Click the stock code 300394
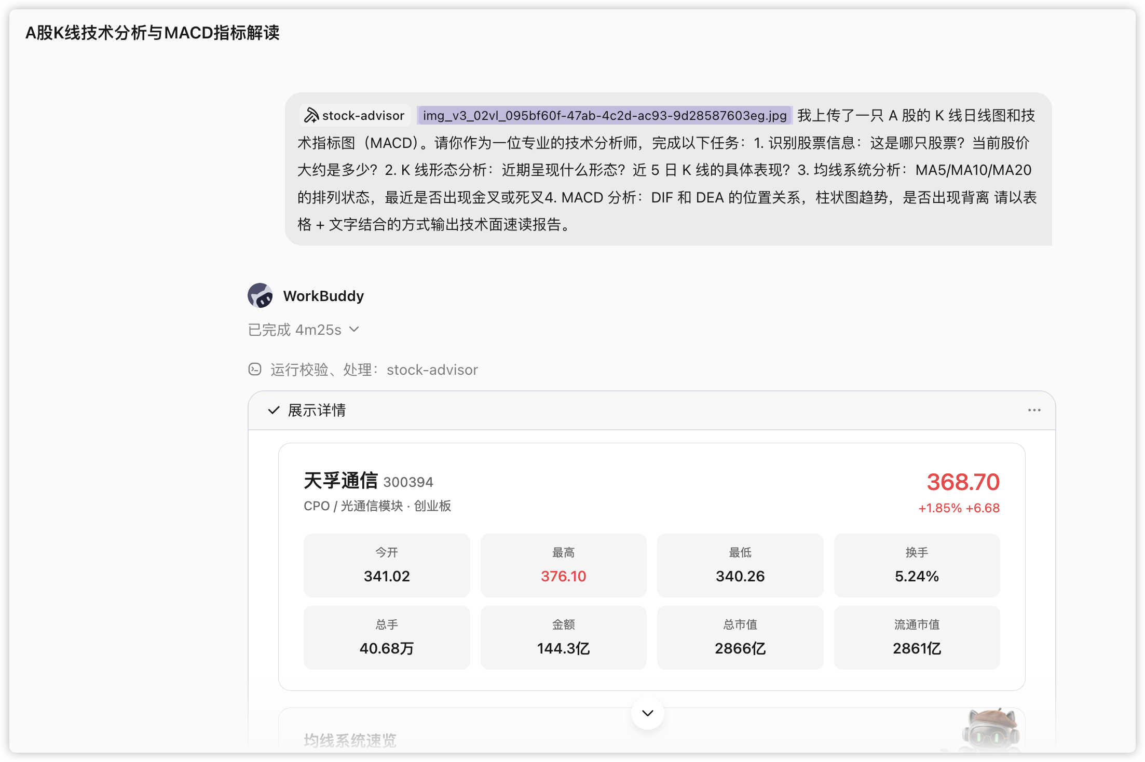This screenshot has height=762, width=1145. point(408,482)
